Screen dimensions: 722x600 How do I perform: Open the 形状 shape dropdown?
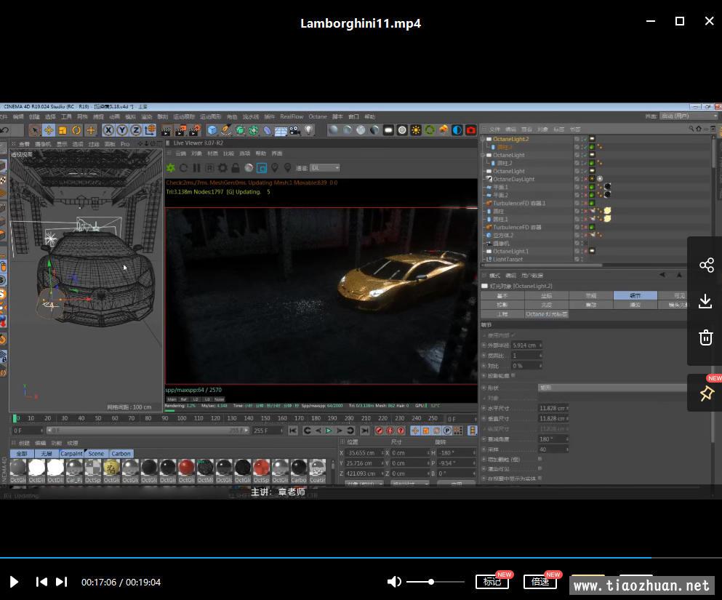612,388
